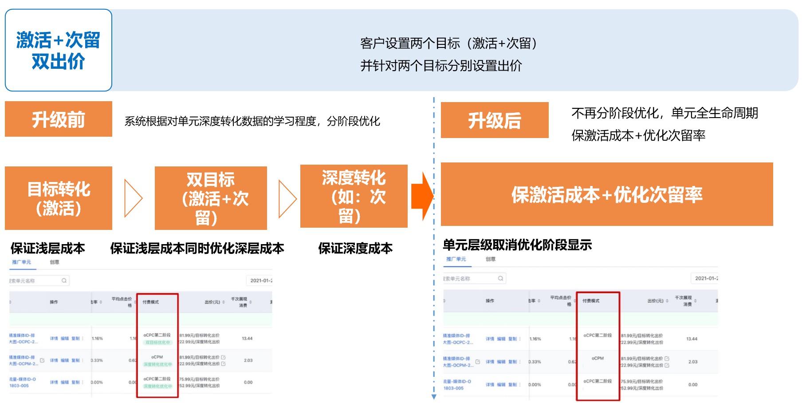Image resolution: width=810 pixels, height=403 pixels.
Task: Open more-actions dots for 1803-005 row, 升级前 table
Action: coord(83,382)
